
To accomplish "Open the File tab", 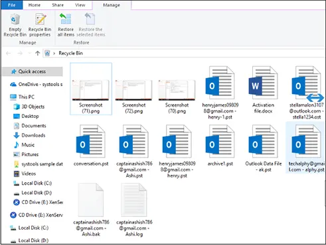I will point(12,5).
